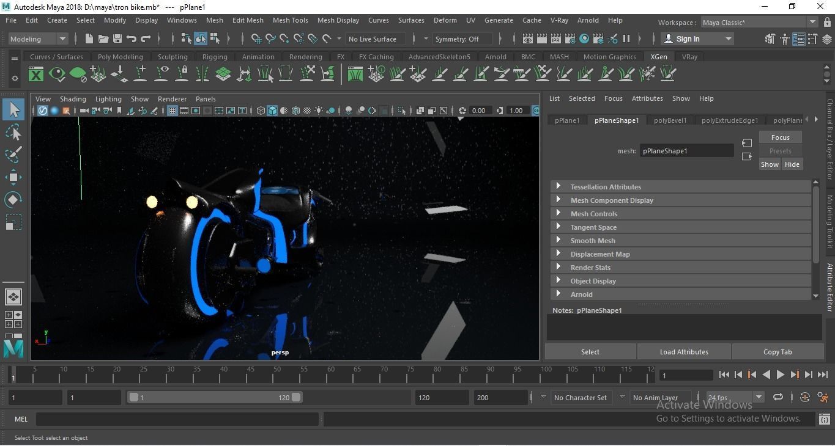Click the New Scene icon
The height and width of the screenshot is (446, 835).
tap(89, 38)
